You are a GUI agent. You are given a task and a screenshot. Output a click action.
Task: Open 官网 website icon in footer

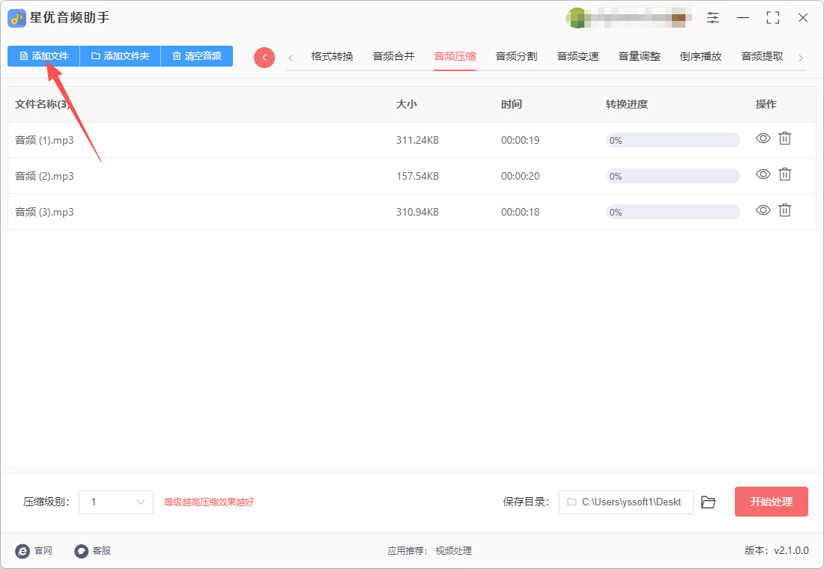(x=22, y=550)
